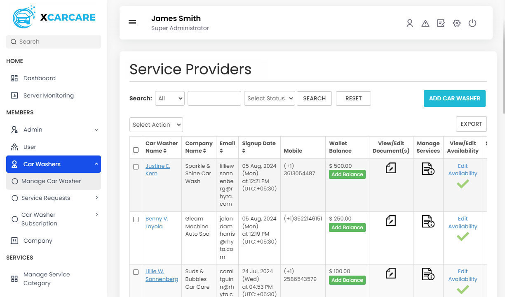
Task: Open the hamburger menu toggle
Action: [x=132, y=23]
